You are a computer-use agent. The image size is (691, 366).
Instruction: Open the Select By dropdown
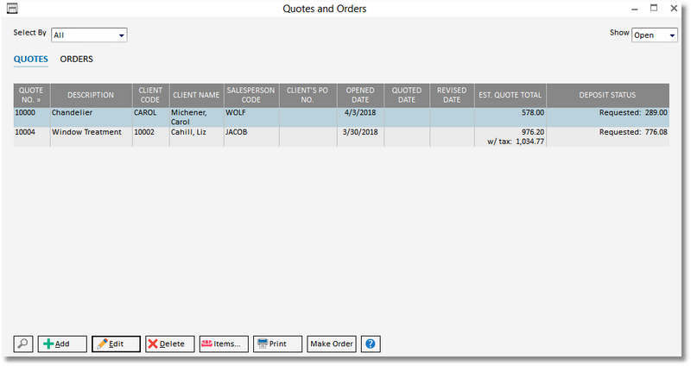pyautogui.click(x=90, y=35)
